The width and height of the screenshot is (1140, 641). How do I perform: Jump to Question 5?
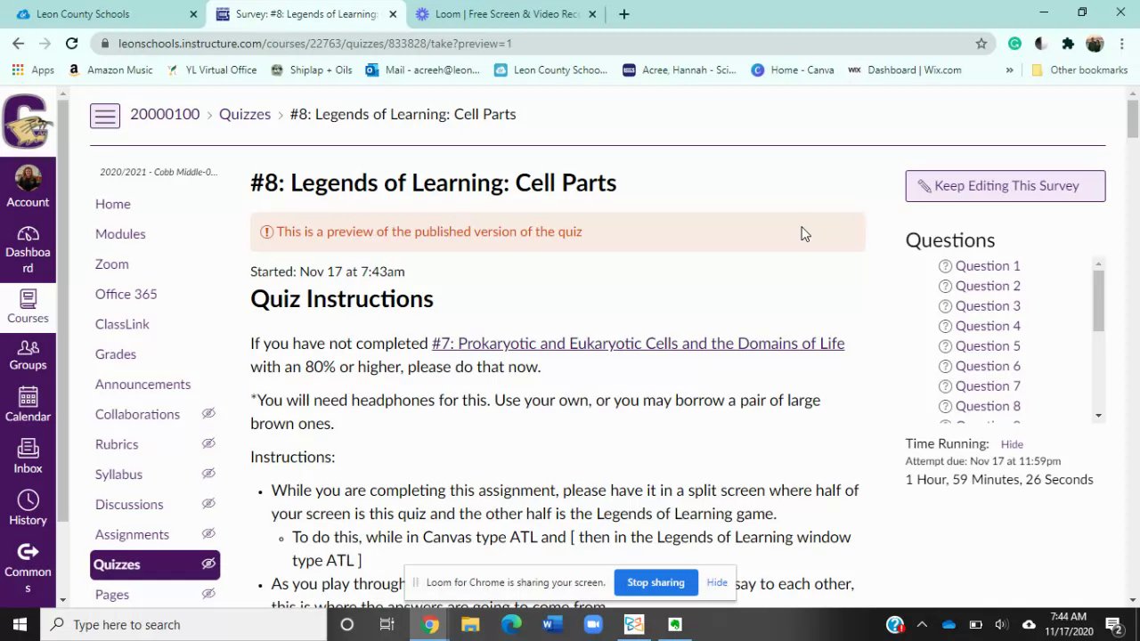pyautogui.click(x=988, y=346)
